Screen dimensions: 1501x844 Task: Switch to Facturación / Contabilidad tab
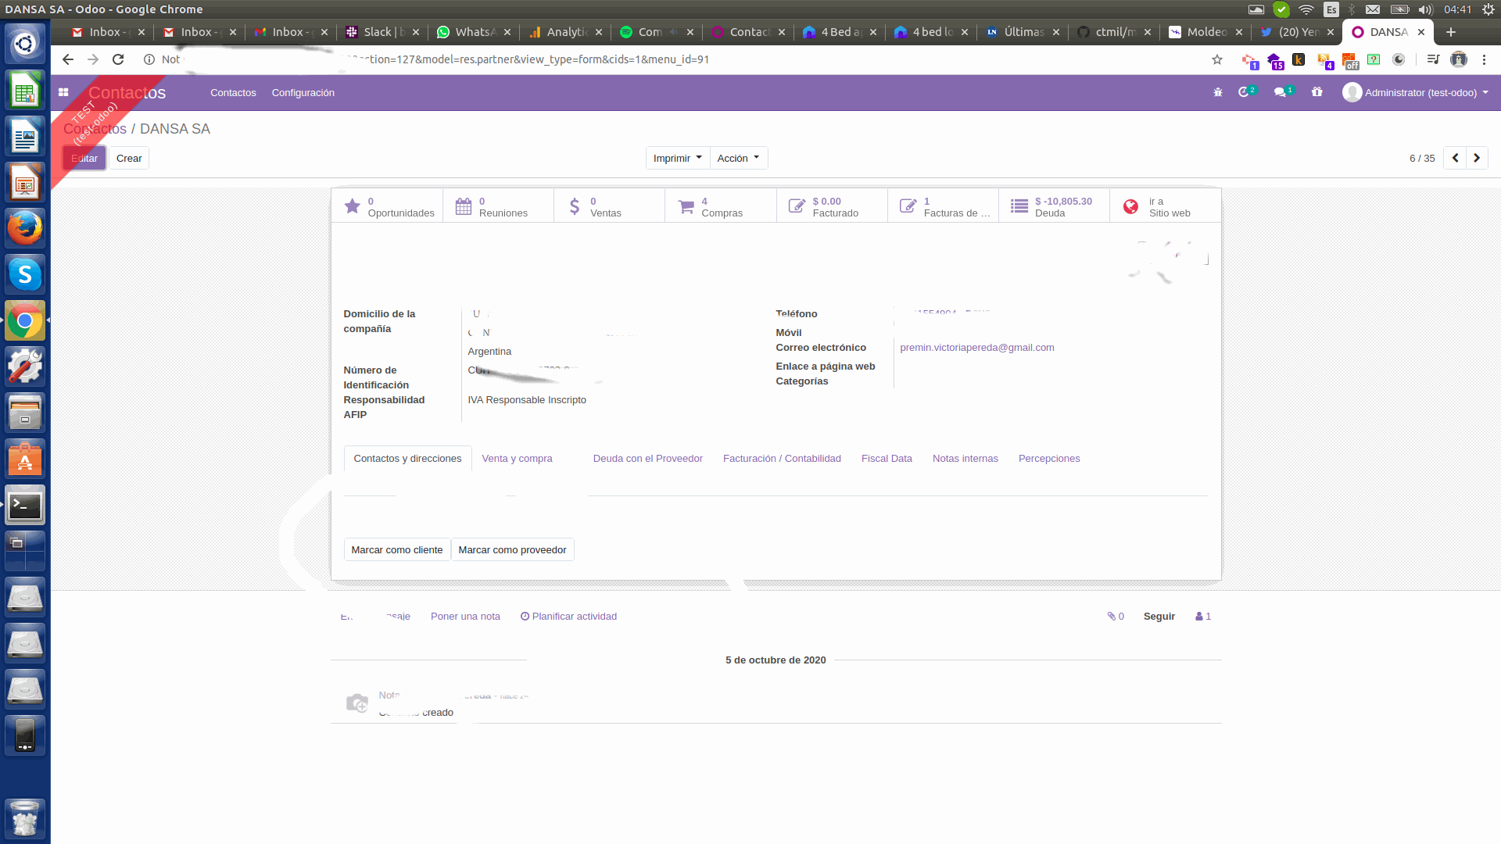(782, 459)
